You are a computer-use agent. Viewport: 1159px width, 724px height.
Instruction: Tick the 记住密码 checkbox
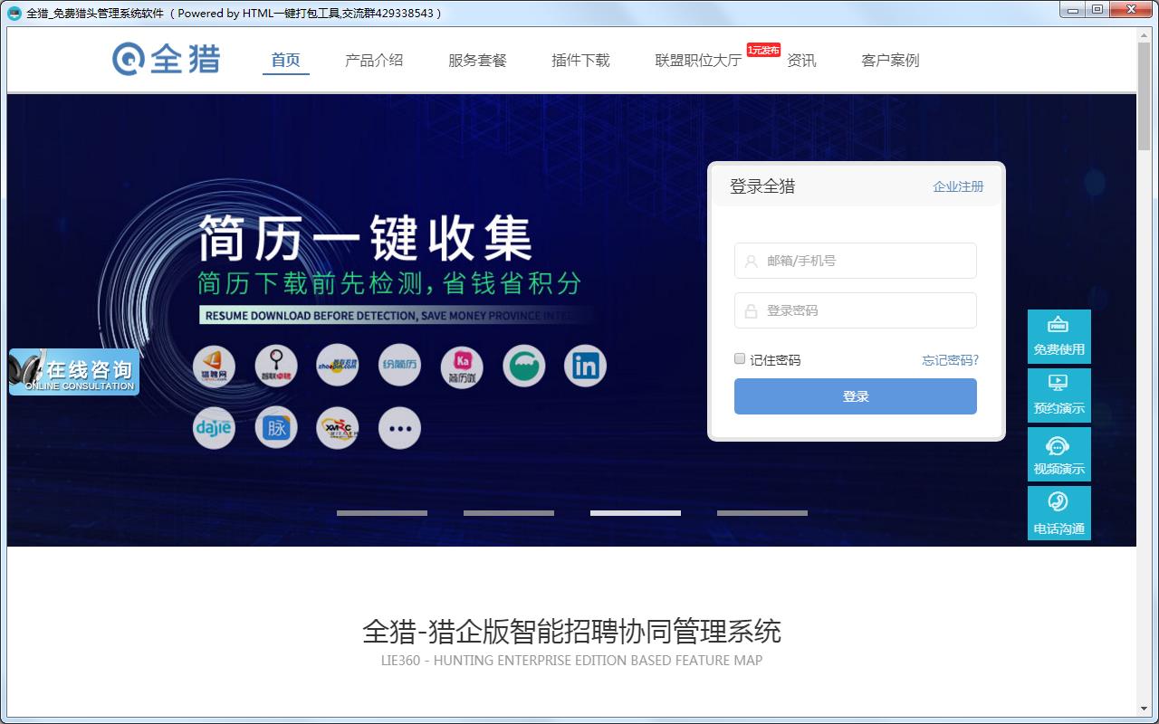pyautogui.click(x=740, y=359)
